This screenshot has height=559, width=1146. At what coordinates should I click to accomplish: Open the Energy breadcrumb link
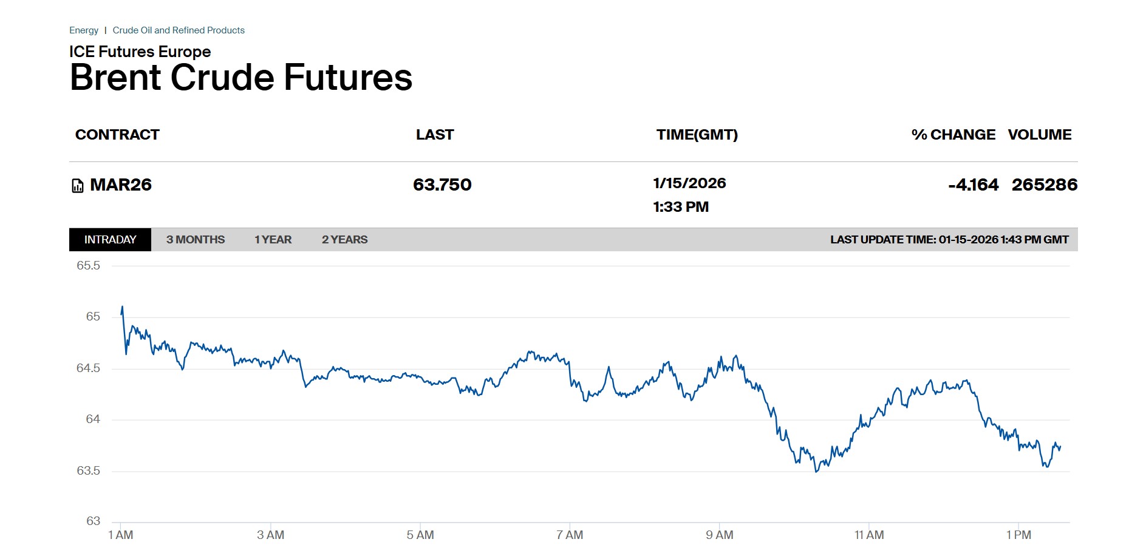tap(84, 30)
